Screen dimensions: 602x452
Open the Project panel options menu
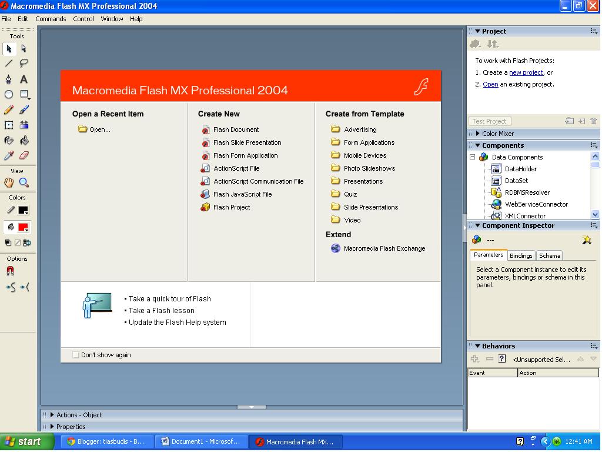pyautogui.click(x=594, y=31)
